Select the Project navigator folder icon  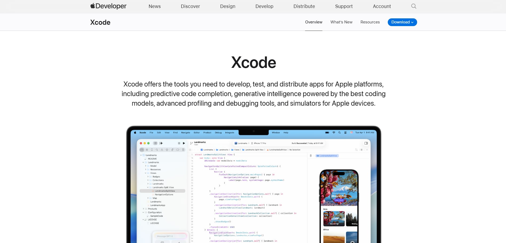142,150
